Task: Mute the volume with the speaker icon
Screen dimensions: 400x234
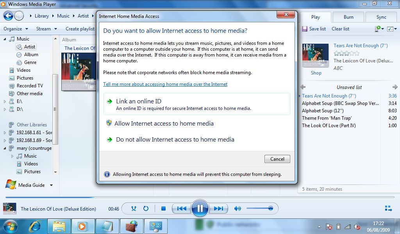Action: point(237,209)
